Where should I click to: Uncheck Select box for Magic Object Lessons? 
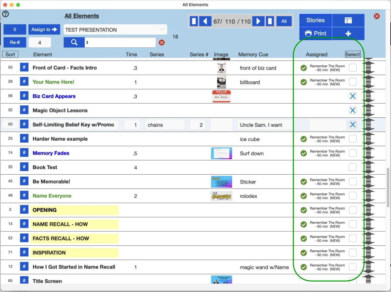pyautogui.click(x=353, y=110)
